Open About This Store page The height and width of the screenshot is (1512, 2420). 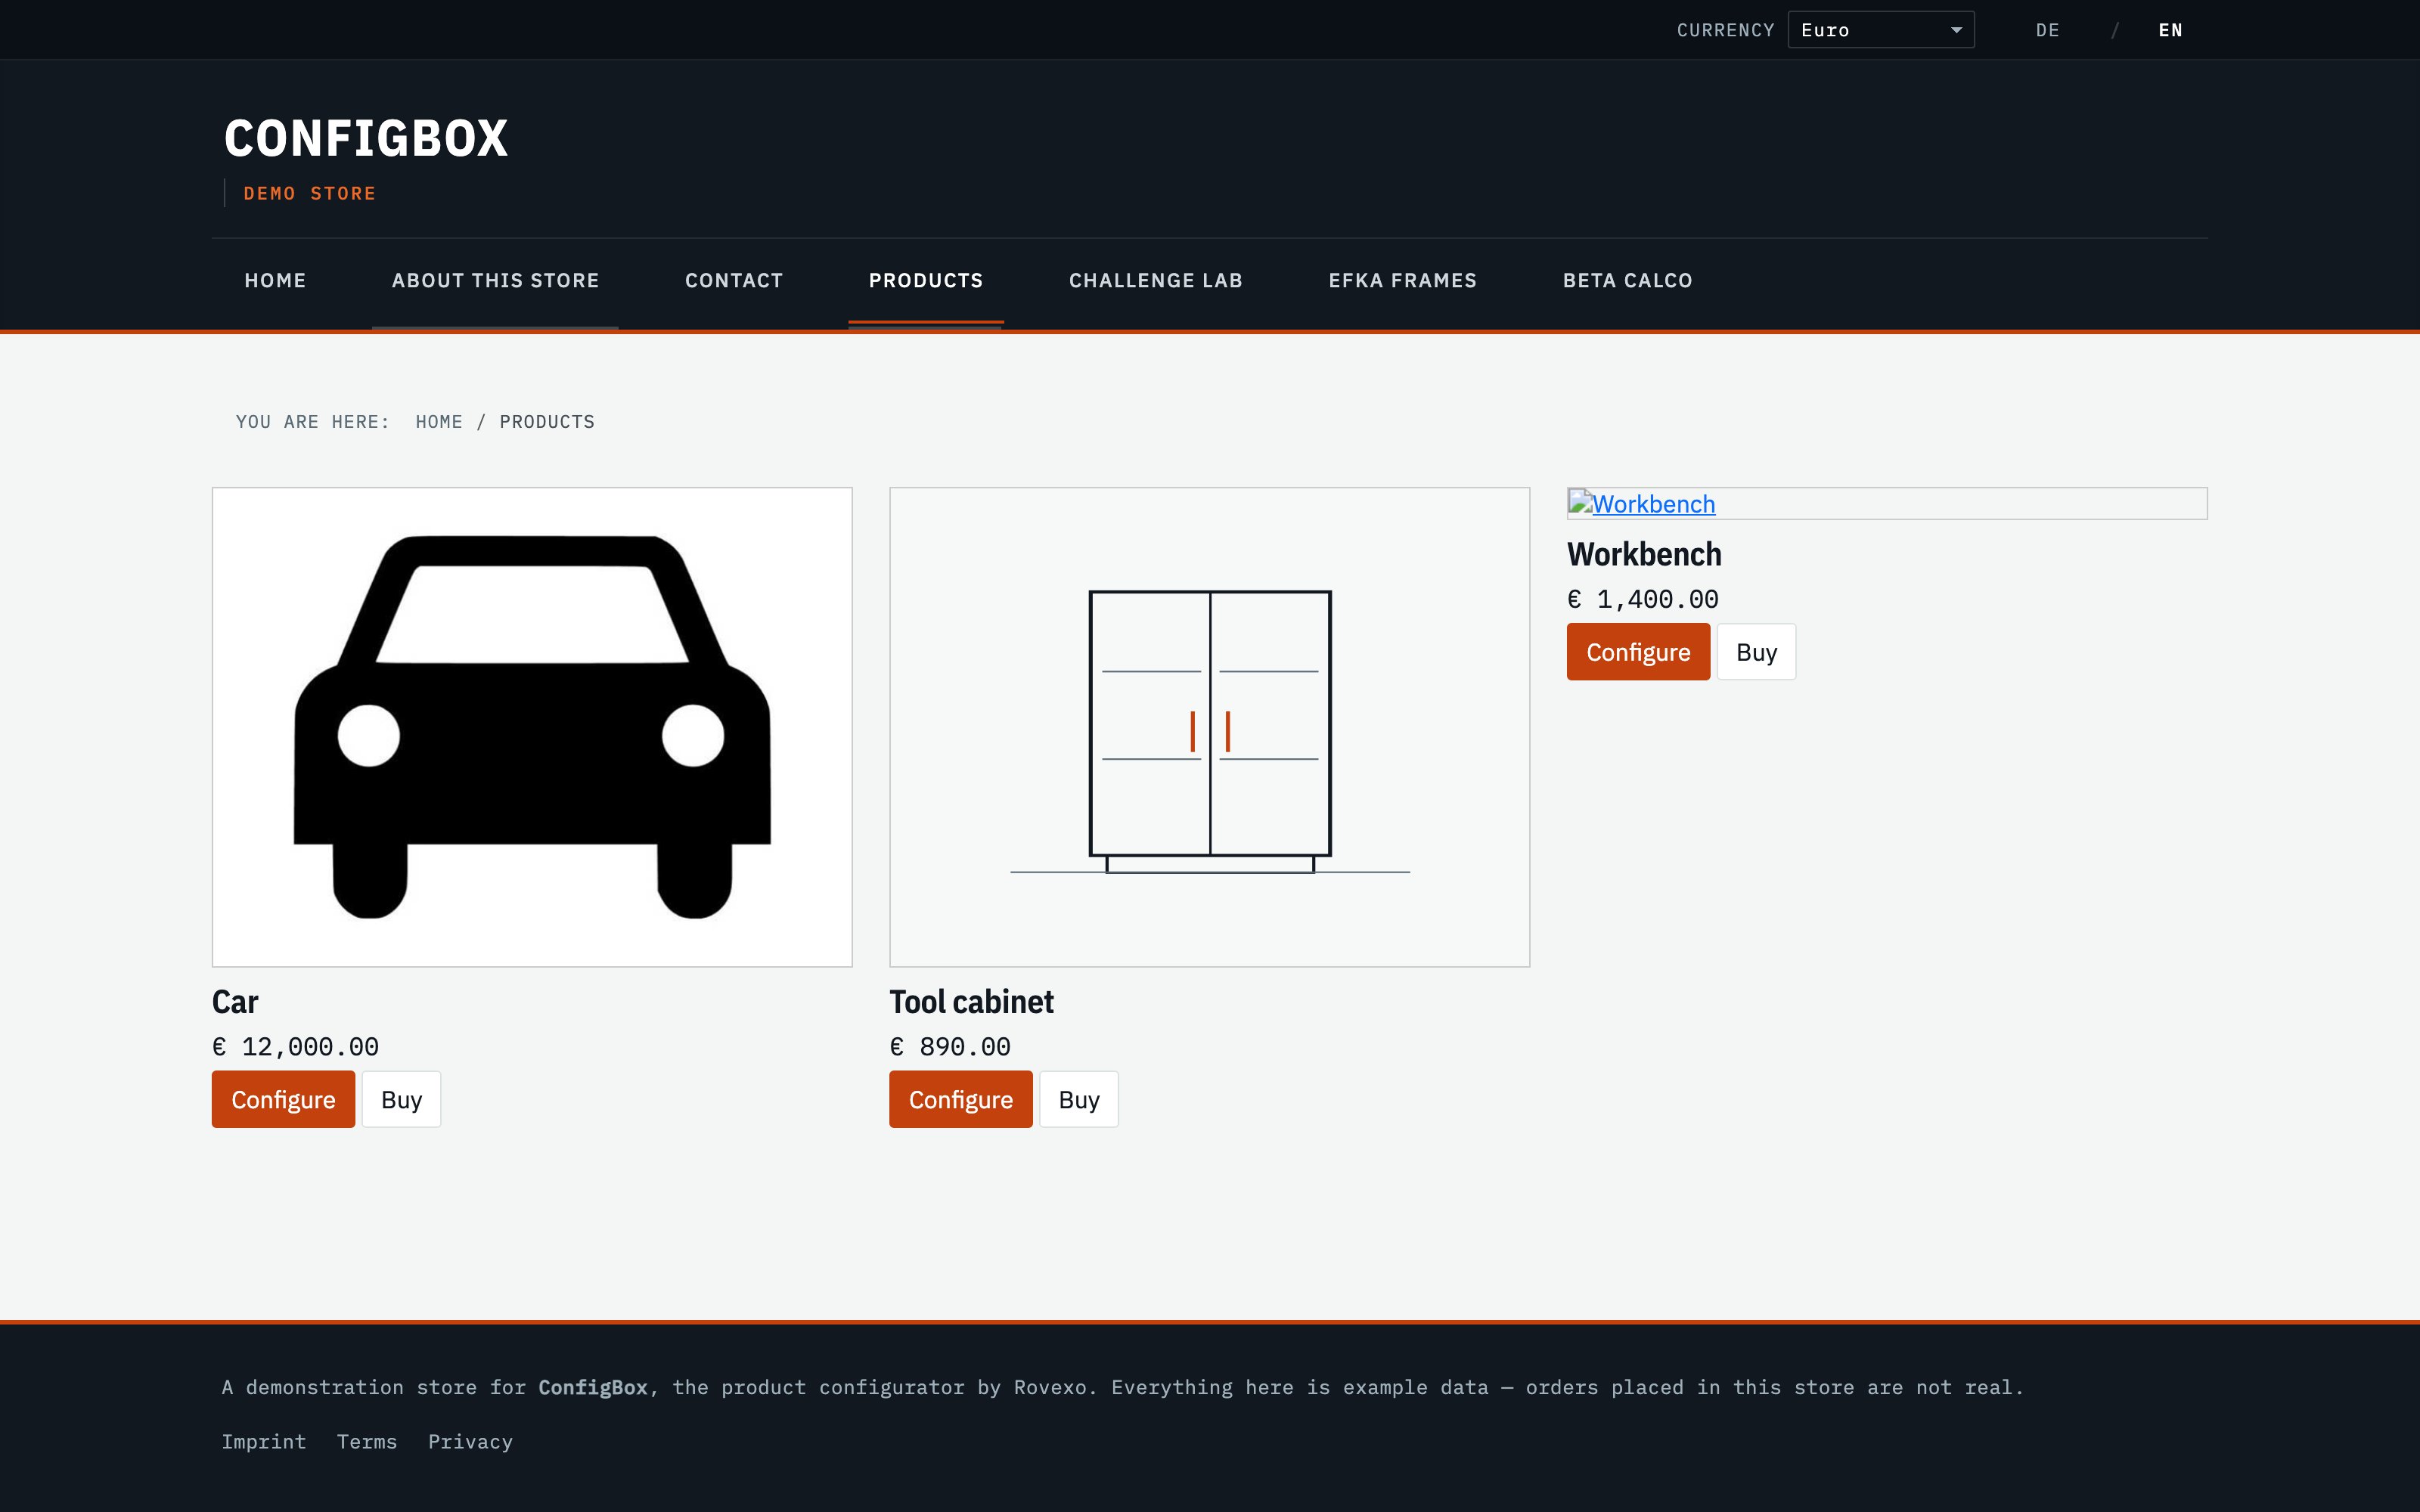tap(495, 281)
